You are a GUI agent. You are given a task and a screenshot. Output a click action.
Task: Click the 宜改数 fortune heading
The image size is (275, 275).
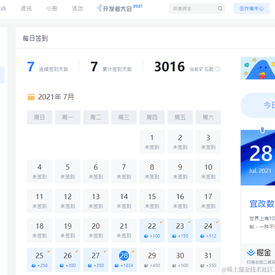click(x=262, y=204)
